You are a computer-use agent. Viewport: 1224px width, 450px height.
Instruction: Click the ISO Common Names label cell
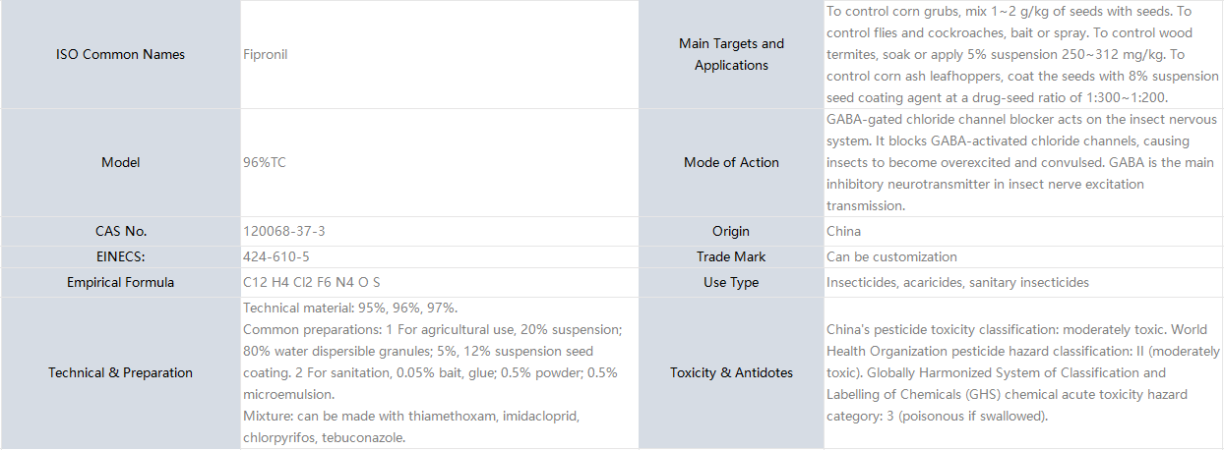(120, 54)
